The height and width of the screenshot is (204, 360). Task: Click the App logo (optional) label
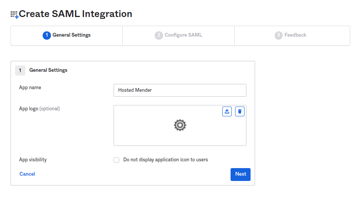[39, 109]
